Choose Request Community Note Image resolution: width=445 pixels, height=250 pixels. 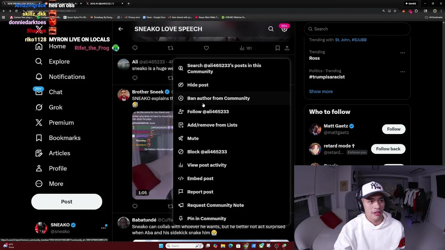[231, 205]
